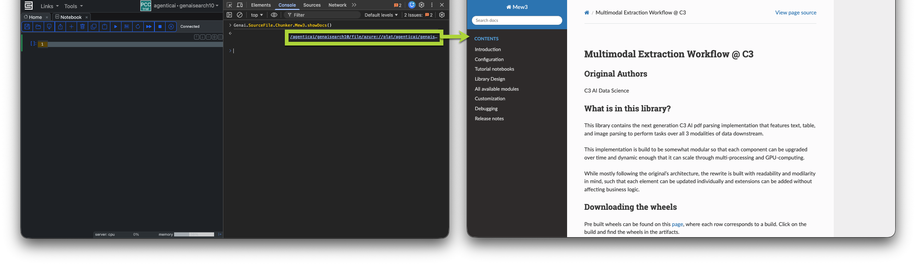
Task: Toggle the console sidebar panel
Action: pyautogui.click(x=229, y=15)
